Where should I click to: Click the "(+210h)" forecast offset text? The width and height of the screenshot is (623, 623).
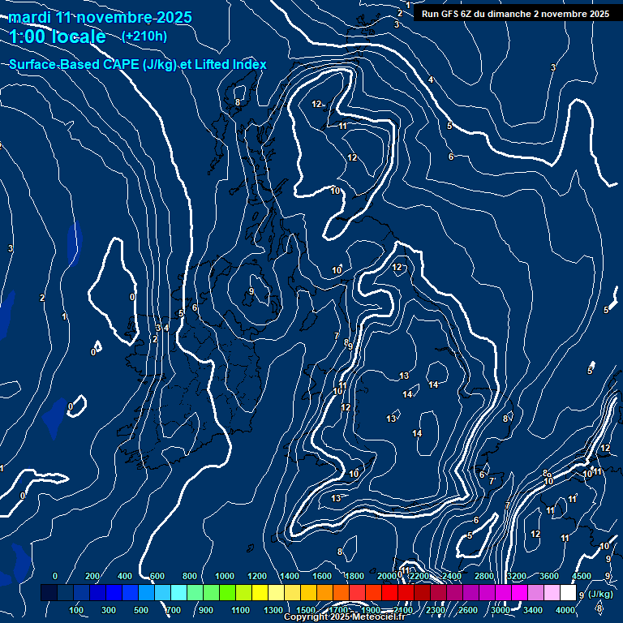point(144,36)
